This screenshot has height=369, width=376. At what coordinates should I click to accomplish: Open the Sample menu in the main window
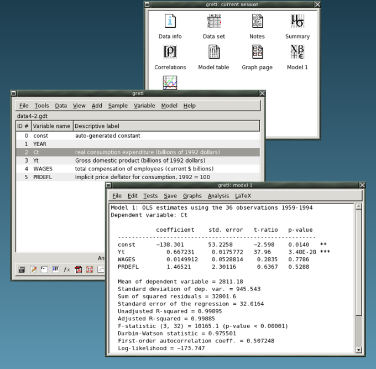click(117, 106)
